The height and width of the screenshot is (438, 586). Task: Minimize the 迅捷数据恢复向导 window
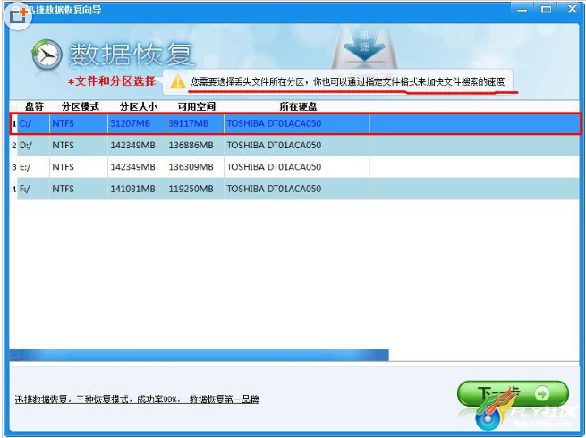522,9
